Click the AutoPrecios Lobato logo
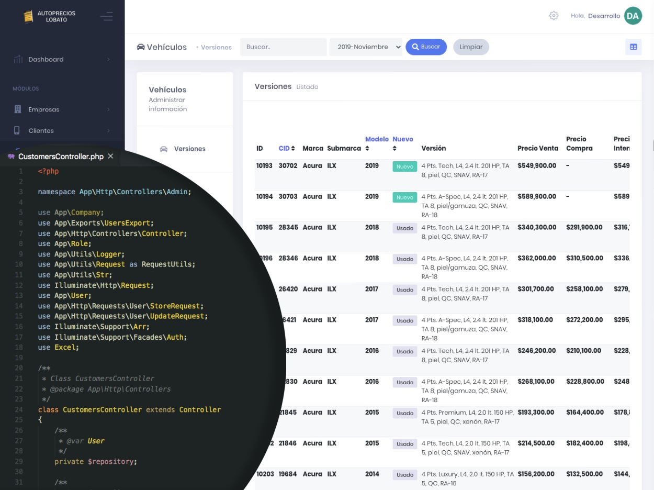 (x=29, y=16)
